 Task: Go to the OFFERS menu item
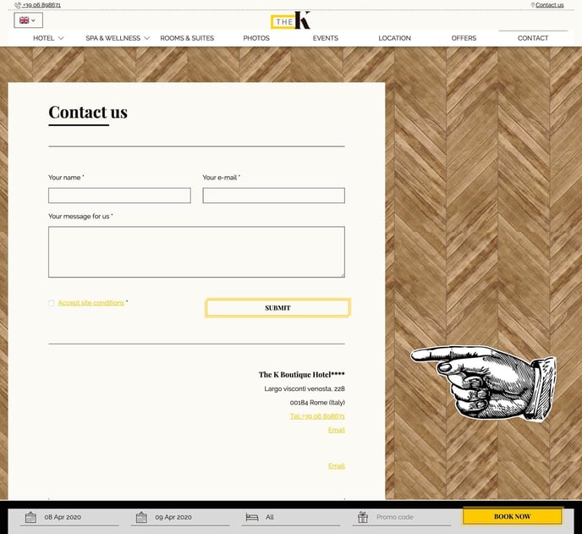point(464,38)
